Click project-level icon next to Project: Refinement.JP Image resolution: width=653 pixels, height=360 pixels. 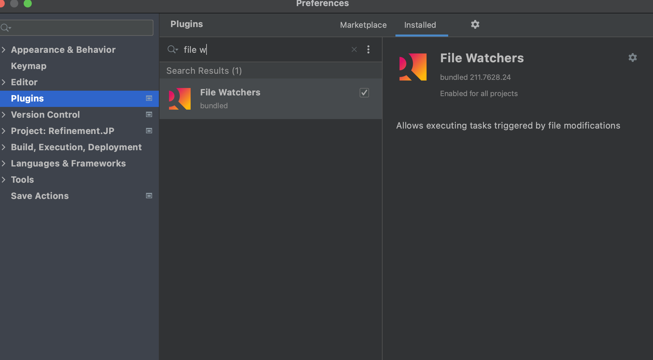[149, 131]
